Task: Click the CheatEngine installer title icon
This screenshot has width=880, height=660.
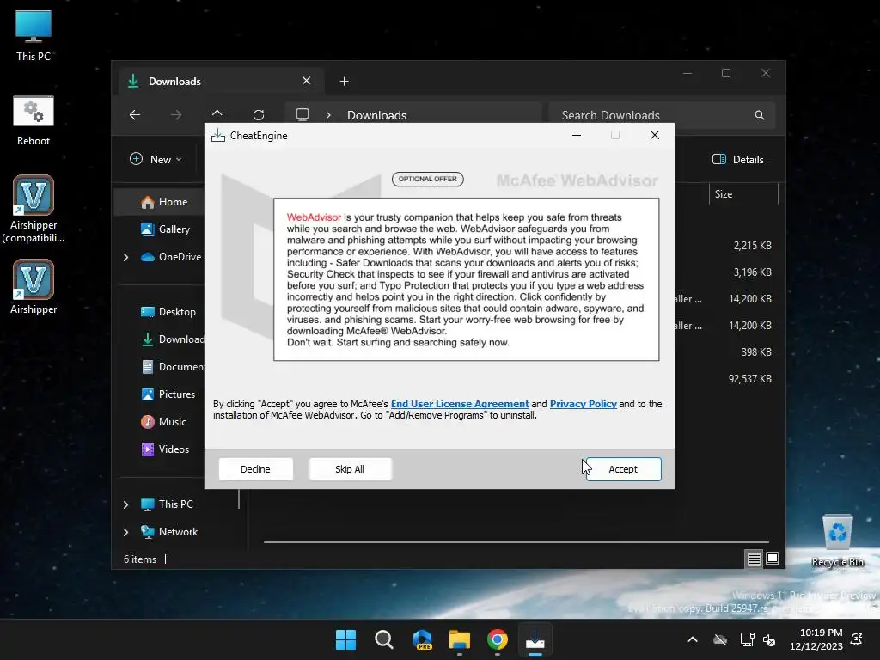Action: pos(217,135)
